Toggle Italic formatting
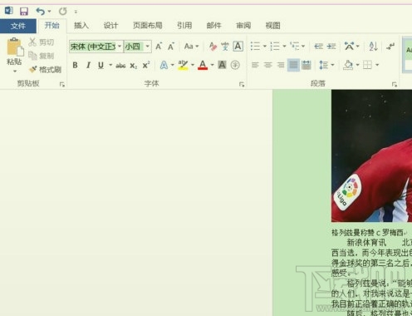Image resolution: width=412 pixels, height=316 pixels. click(88, 65)
